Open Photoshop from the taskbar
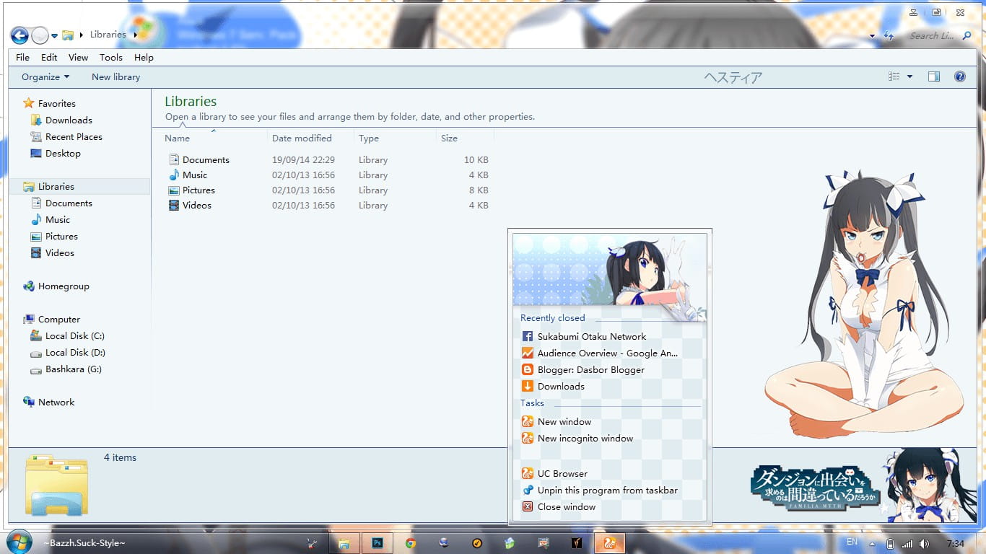 377,543
